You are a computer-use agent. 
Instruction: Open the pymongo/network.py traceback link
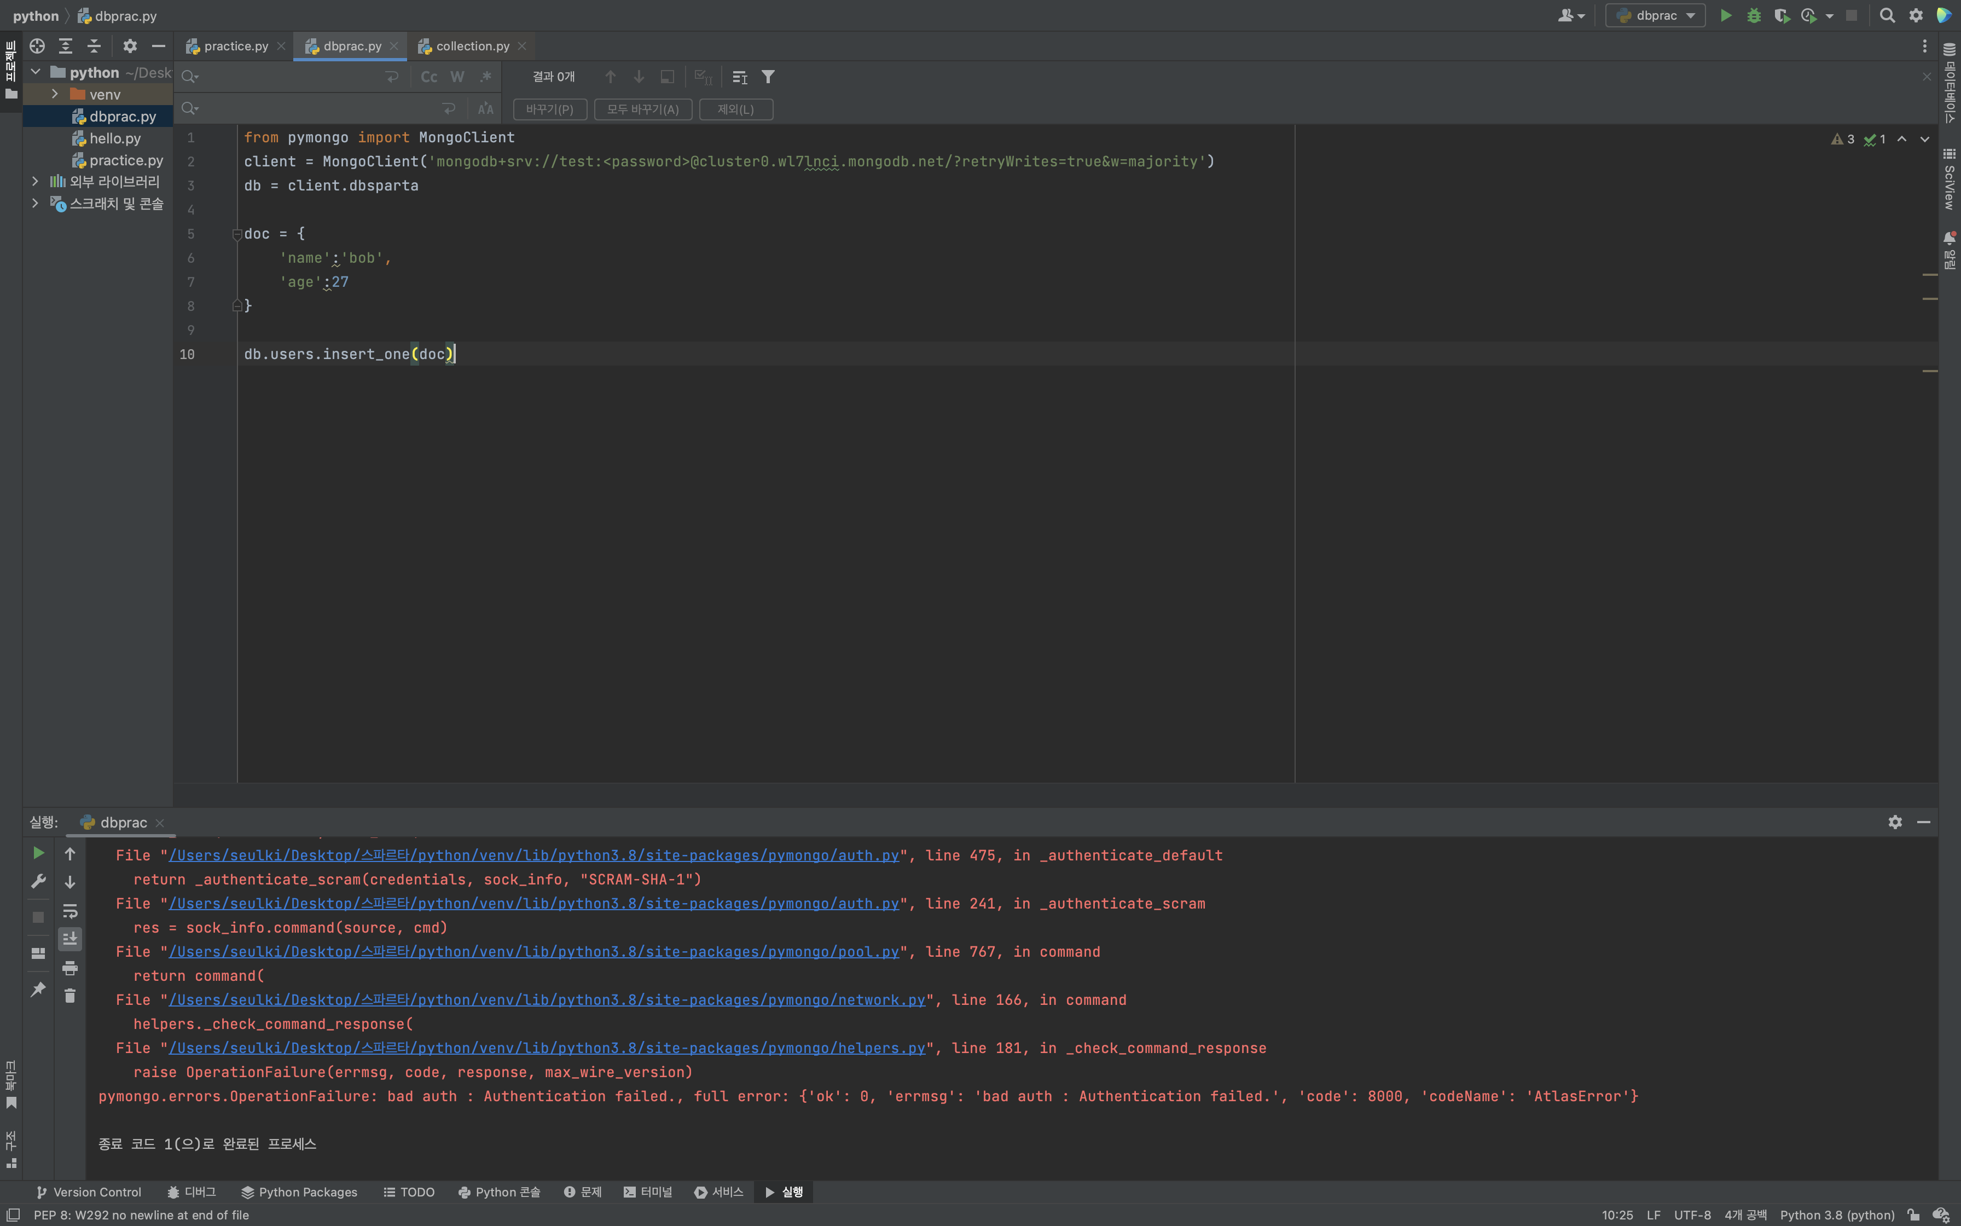(x=547, y=1000)
